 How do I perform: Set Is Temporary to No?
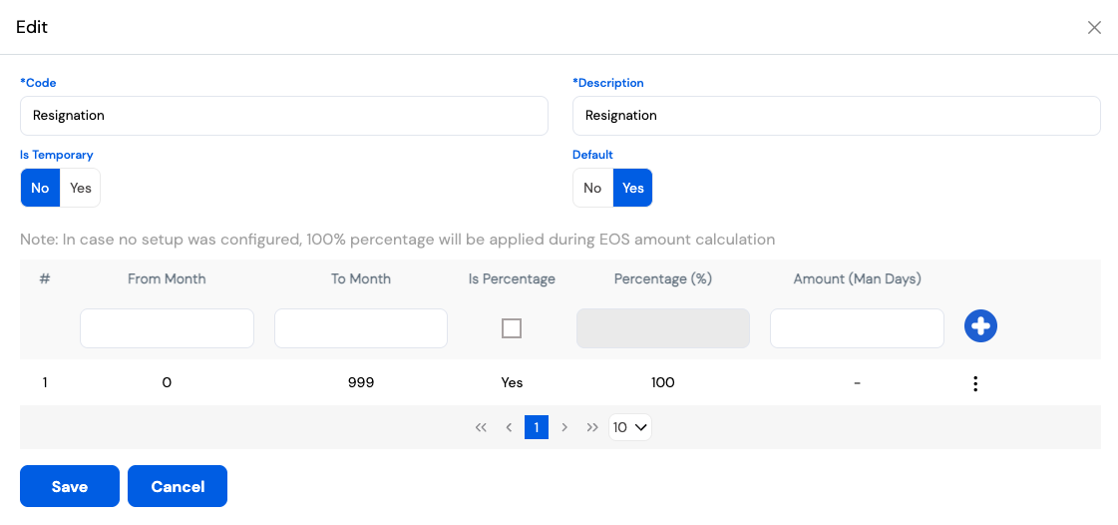click(x=40, y=188)
